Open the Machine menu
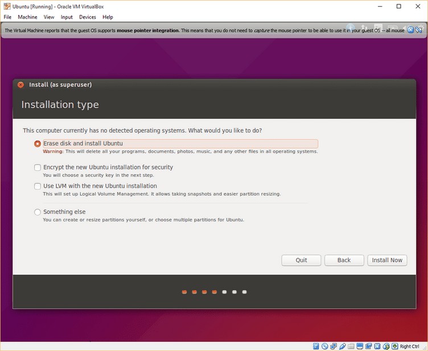The width and height of the screenshot is (428, 351). 27,17
